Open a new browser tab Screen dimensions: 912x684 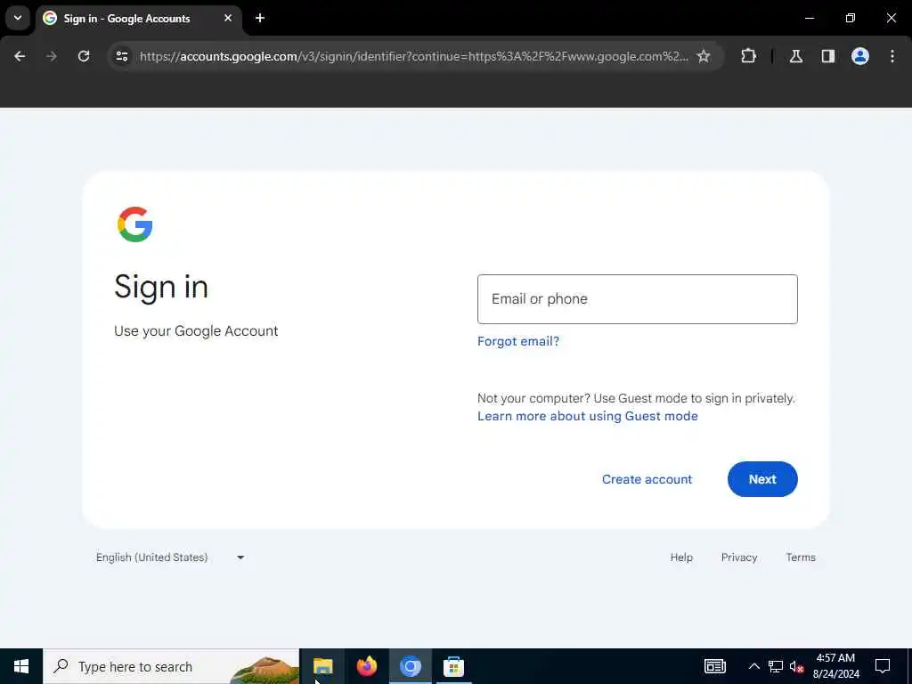[260, 18]
